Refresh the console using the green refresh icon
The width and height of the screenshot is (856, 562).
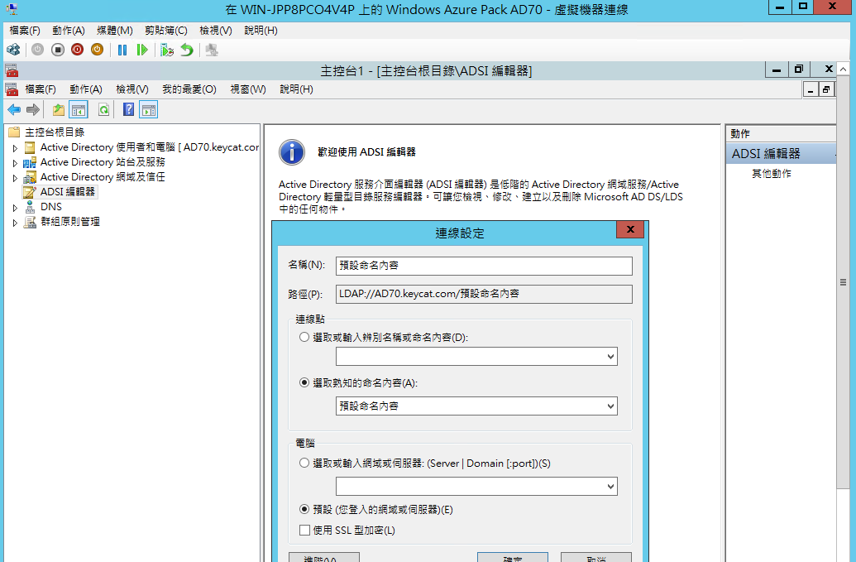click(x=103, y=110)
